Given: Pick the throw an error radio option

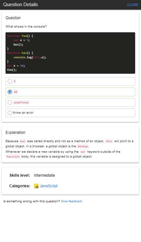Looking at the screenshot, I should coord(10,113).
